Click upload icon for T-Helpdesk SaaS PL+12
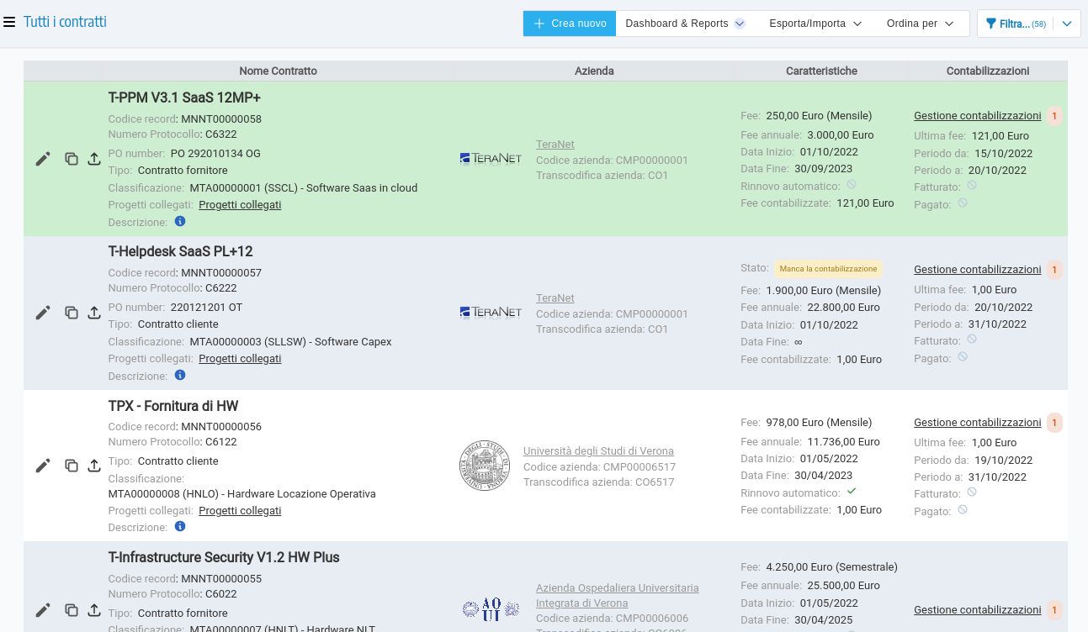Image resolution: width=1088 pixels, height=632 pixels. [94, 313]
